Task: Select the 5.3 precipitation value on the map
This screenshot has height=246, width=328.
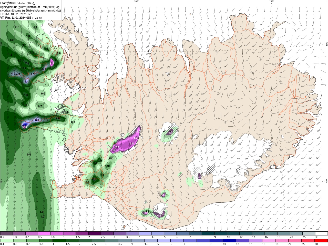Action: tap(44, 69)
